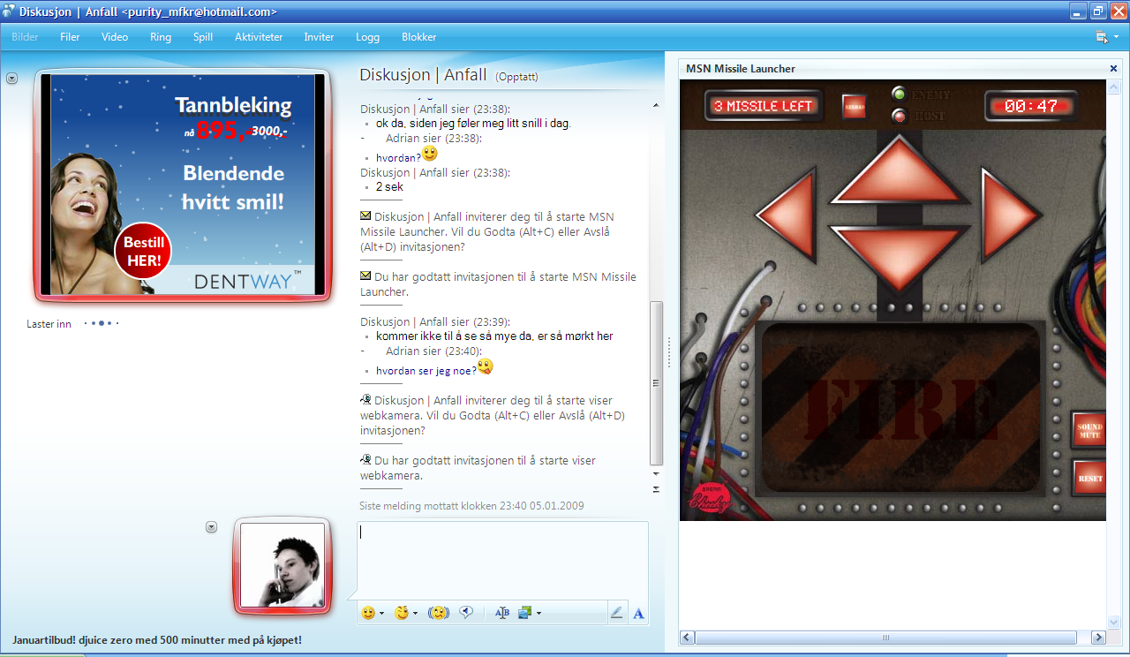Open the Ring menu
Viewport: 1130px width, 657px height.
161,37
